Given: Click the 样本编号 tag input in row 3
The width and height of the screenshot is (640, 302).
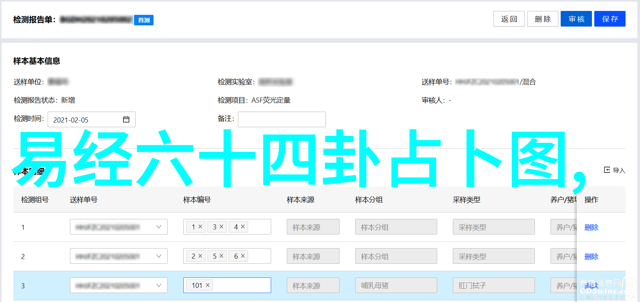Looking at the screenshot, I should (227, 285).
